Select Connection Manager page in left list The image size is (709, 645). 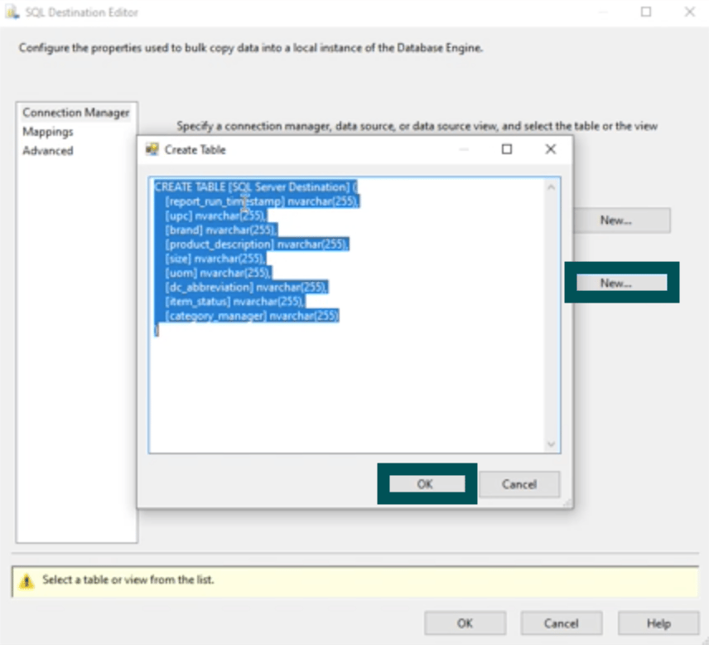pyautogui.click(x=76, y=113)
